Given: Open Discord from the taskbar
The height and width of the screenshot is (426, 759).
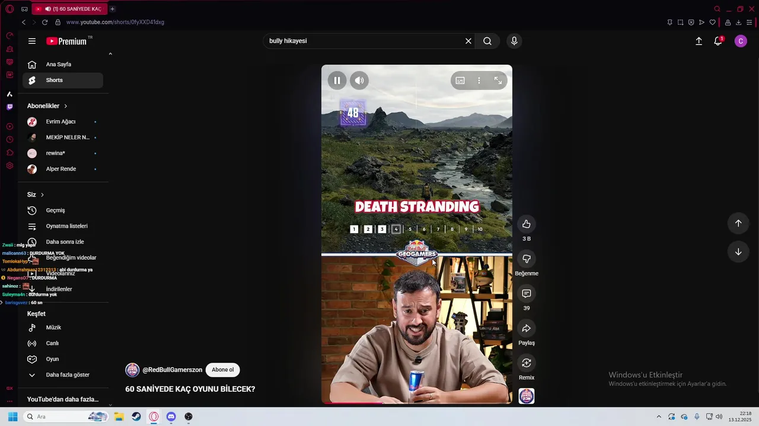Looking at the screenshot, I should click(171, 417).
